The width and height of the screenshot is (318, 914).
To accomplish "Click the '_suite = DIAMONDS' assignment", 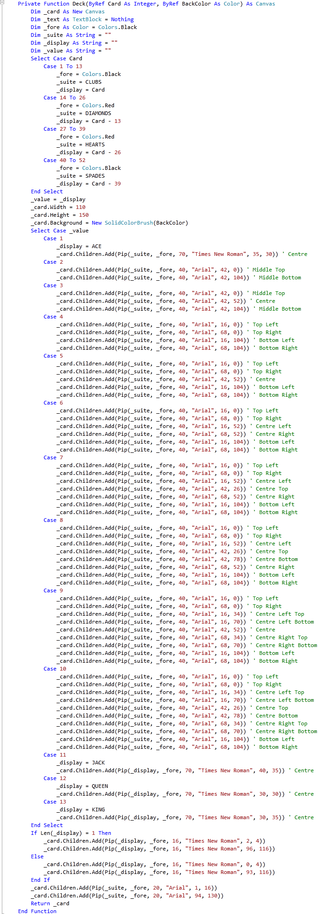I will (84, 113).
